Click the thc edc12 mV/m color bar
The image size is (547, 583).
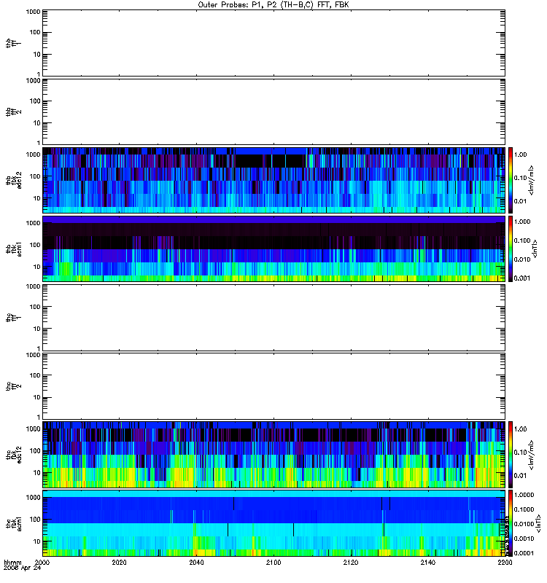tap(511, 454)
